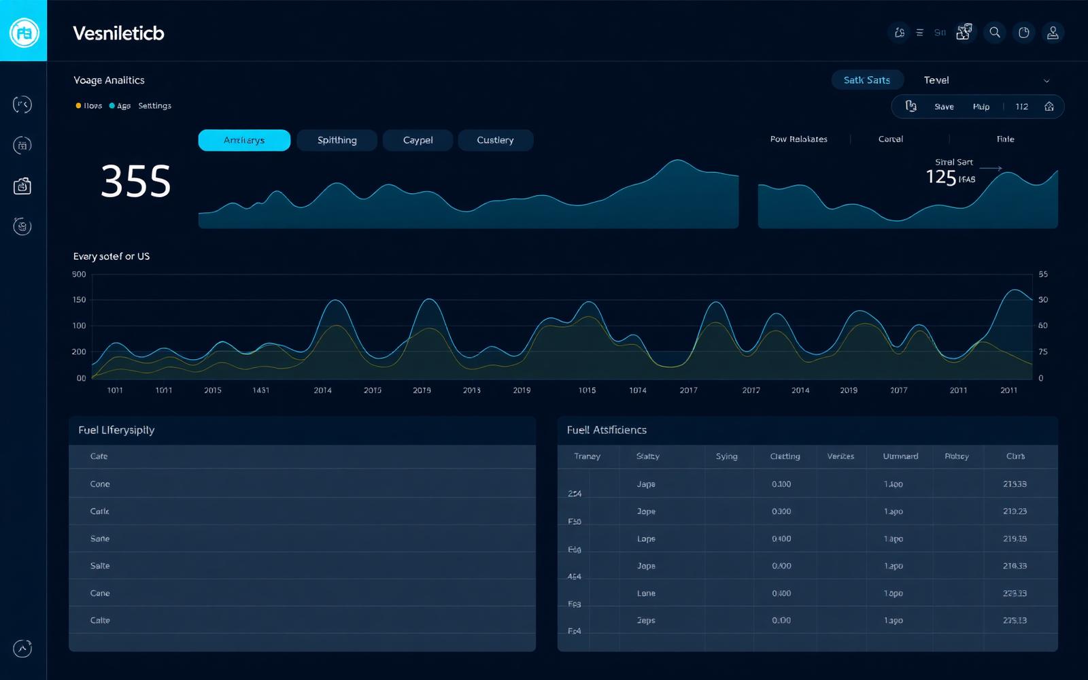1088x680 pixels.
Task: Click the Satk Sarts pill button
Action: point(867,80)
